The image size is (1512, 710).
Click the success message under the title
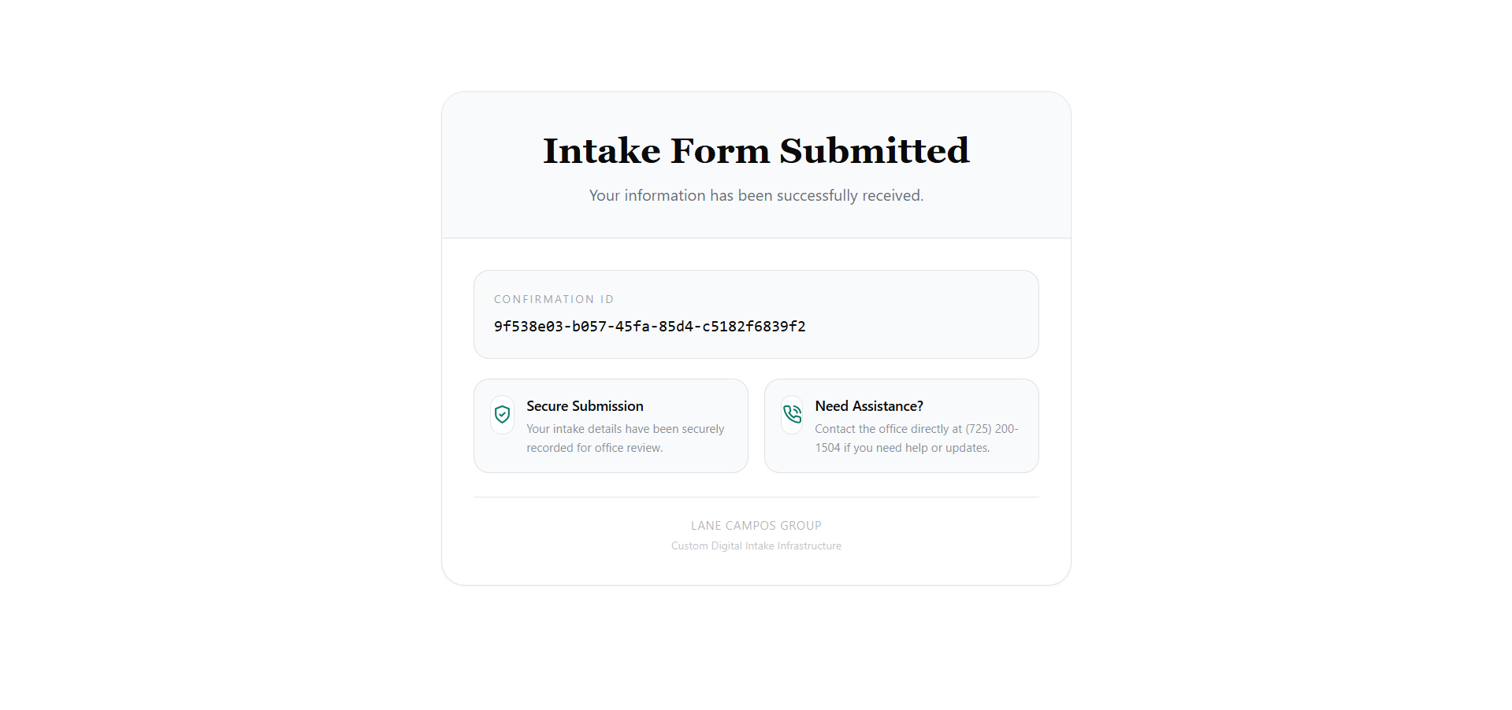(756, 195)
